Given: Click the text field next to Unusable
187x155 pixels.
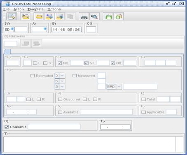Looking at the screenshot, I should point(54,127).
